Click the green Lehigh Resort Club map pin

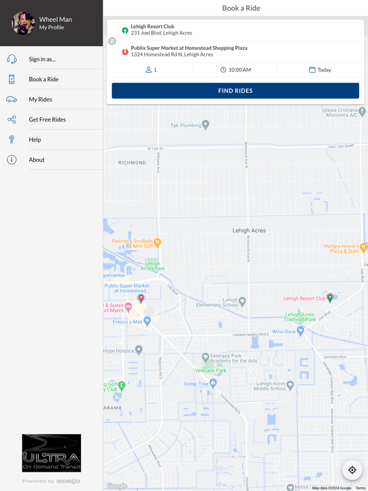click(x=330, y=298)
